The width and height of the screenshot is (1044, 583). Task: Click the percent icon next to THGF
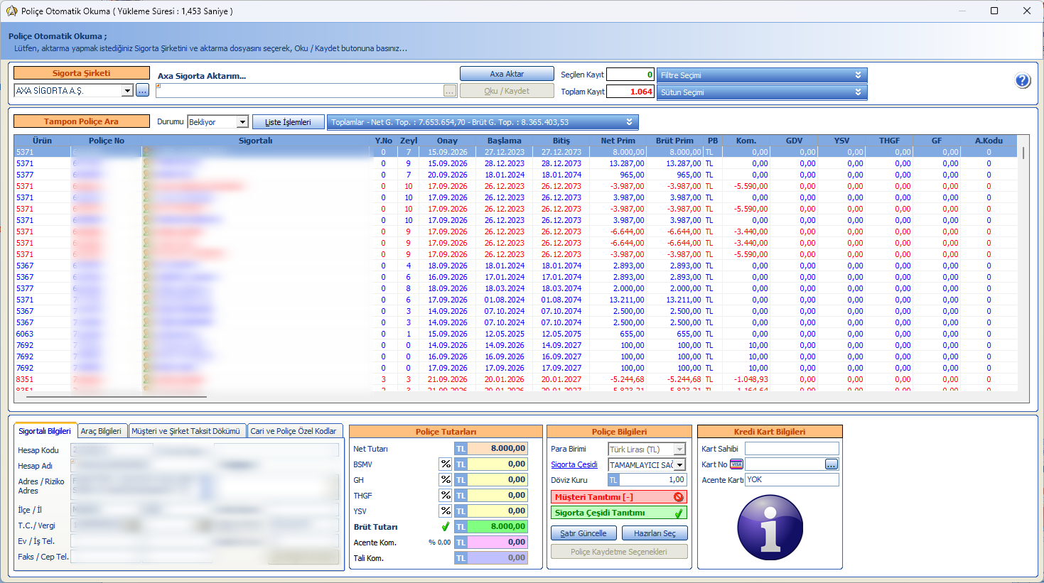446,495
